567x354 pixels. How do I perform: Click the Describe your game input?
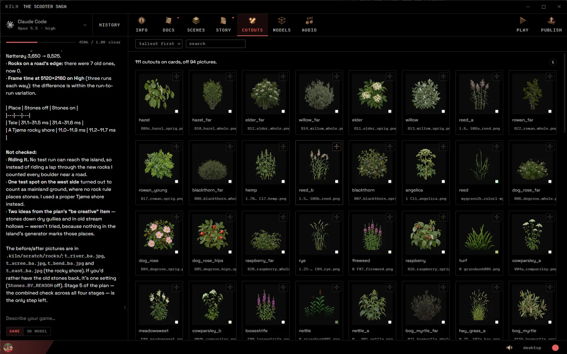tap(64, 318)
